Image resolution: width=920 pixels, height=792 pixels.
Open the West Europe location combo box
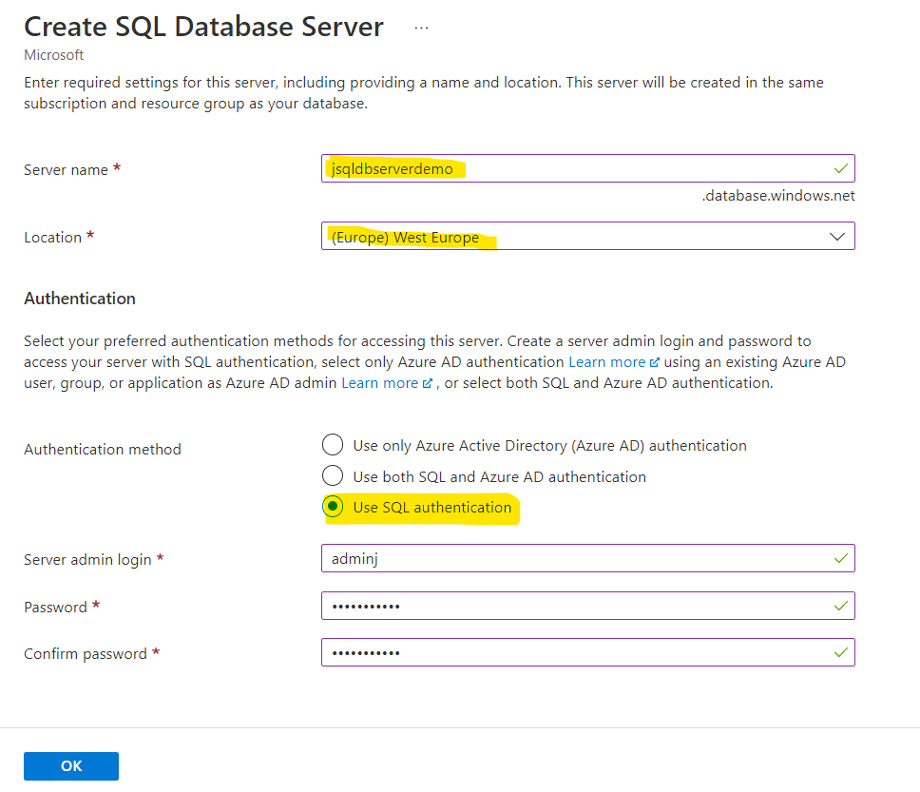click(x=570, y=237)
